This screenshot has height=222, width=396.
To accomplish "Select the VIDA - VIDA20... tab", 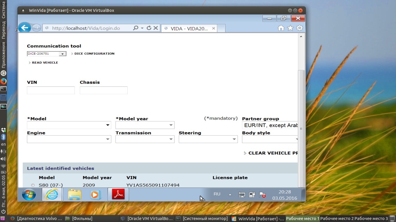I will pyautogui.click(x=189, y=28).
